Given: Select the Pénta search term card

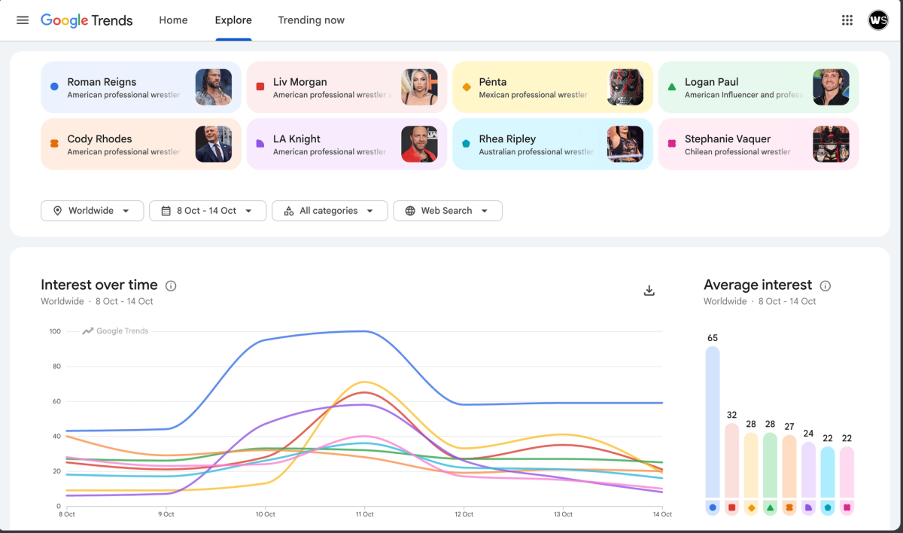Looking at the screenshot, I should (x=552, y=87).
